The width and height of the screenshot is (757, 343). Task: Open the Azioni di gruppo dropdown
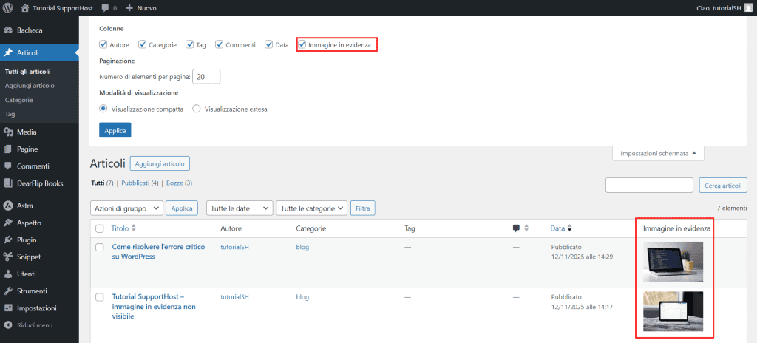(x=126, y=208)
